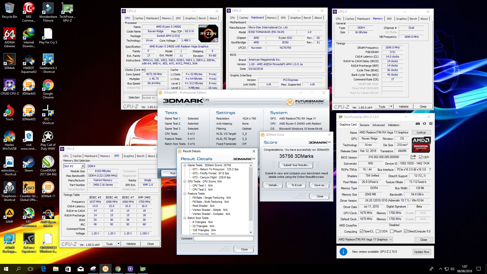
Task: Open GeForce Experience desktop icon
Action: pyautogui.click(x=29, y=243)
